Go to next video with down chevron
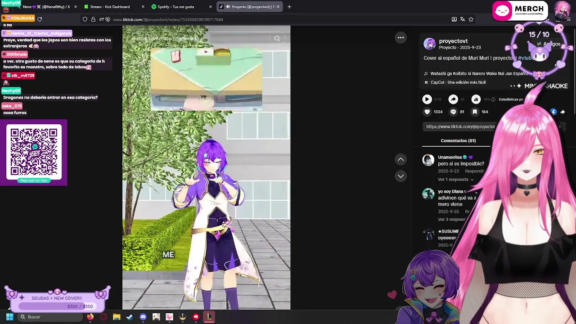 (400, 176)
